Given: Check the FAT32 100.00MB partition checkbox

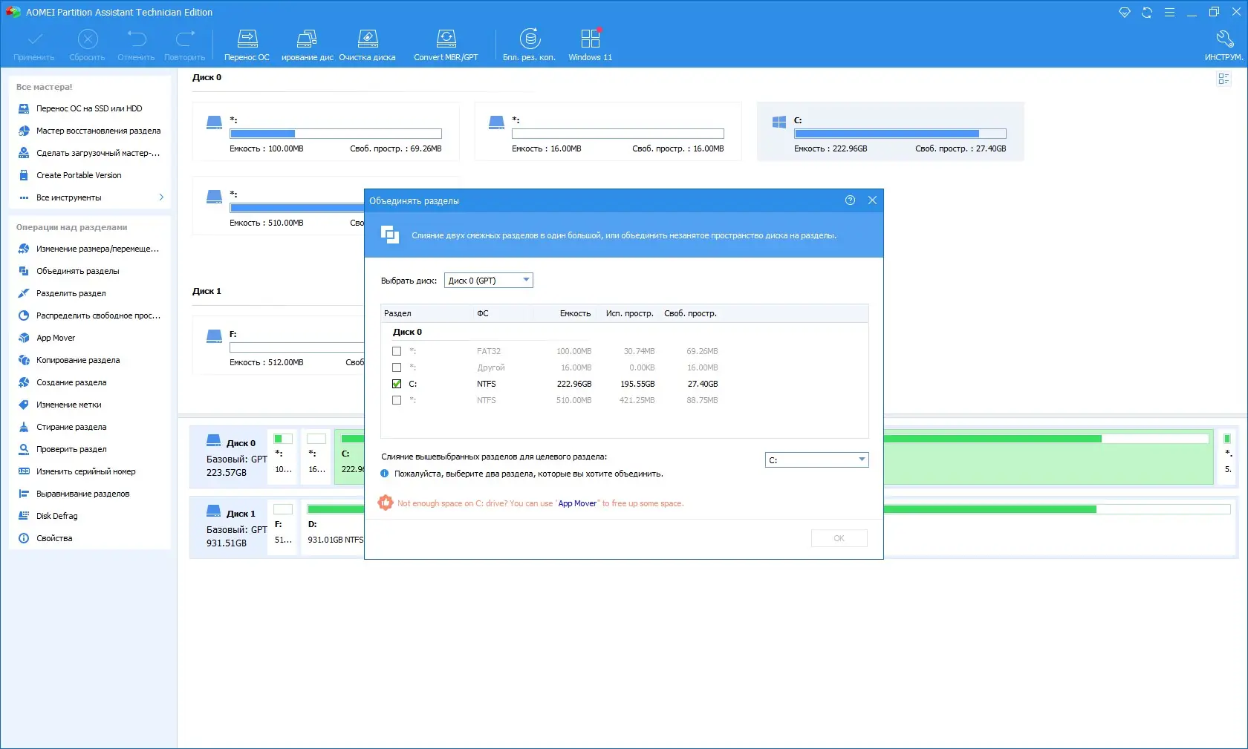Looking at the screenshot, I should click(x=397, y=351).
